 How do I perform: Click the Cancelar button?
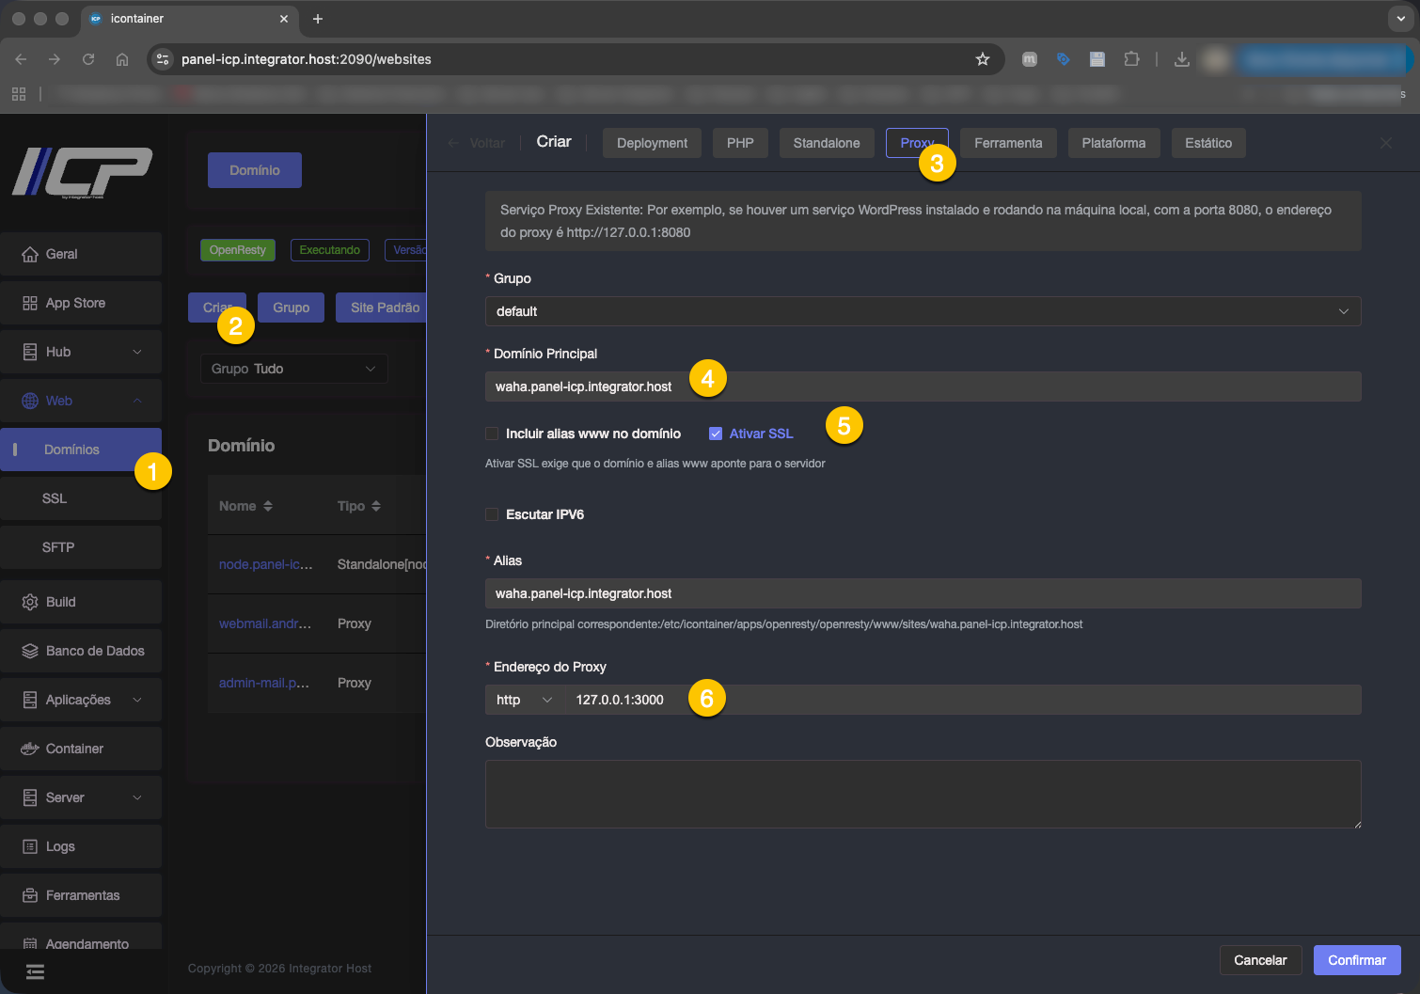1260,960
